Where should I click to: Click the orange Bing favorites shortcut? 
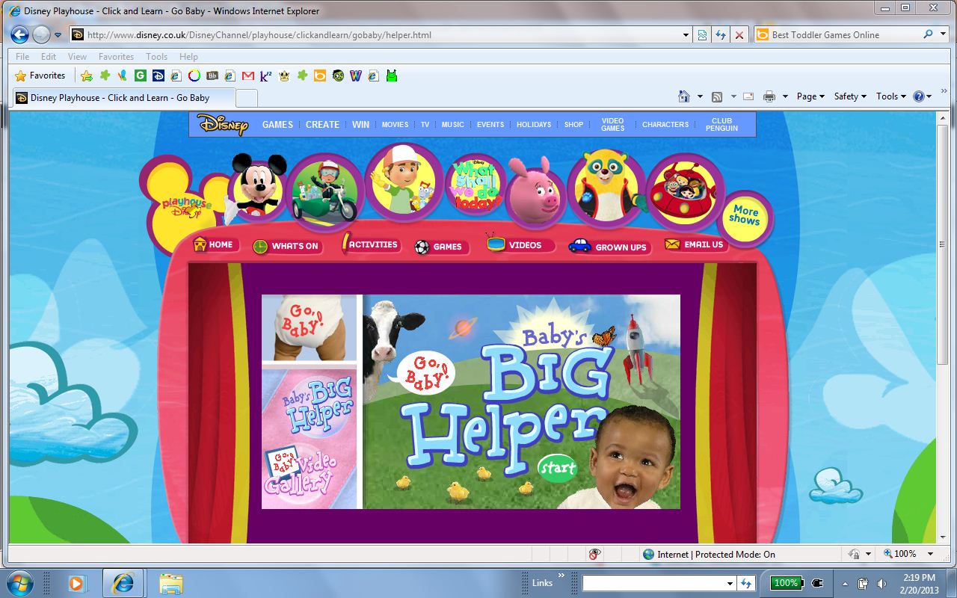(320, 75)
